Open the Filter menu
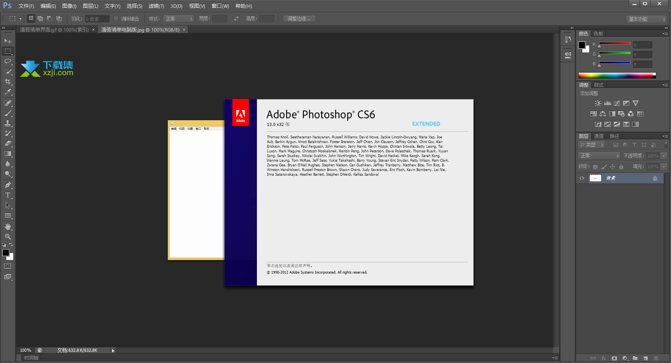 156,6
